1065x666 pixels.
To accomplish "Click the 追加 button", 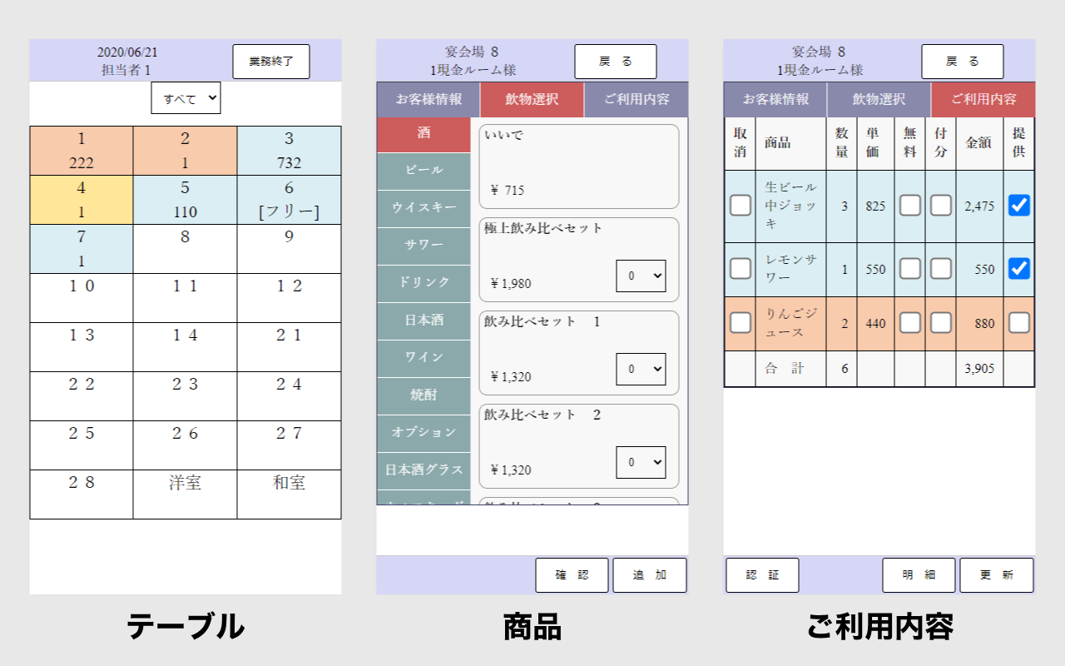I will click(649, 575).
